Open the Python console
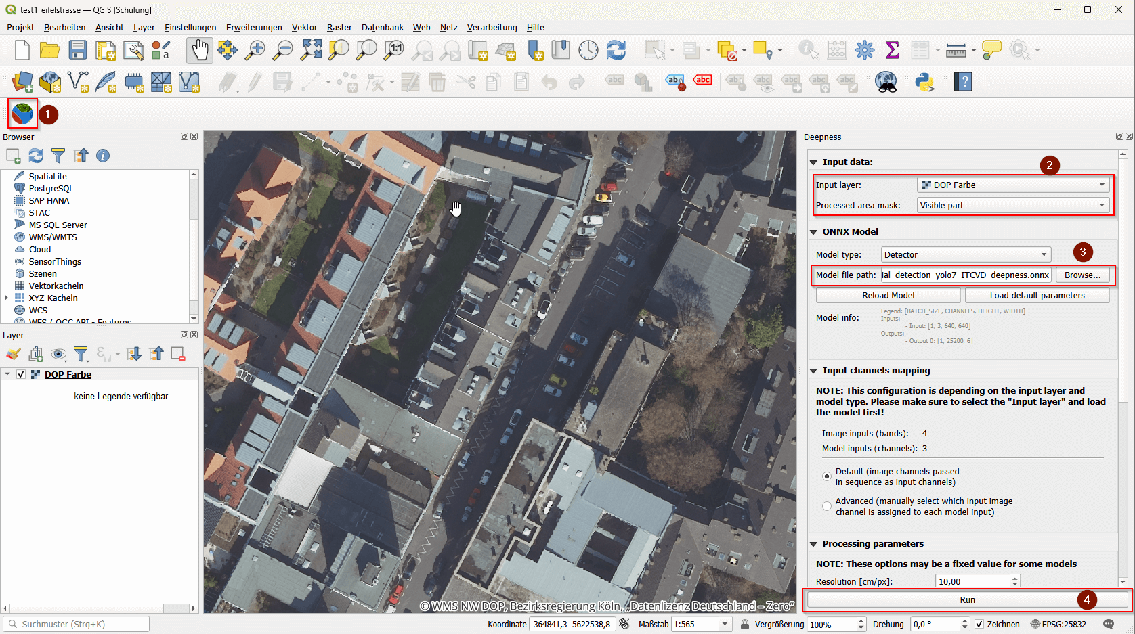The height and width of the screenshot is (634, 1135). 925,82
